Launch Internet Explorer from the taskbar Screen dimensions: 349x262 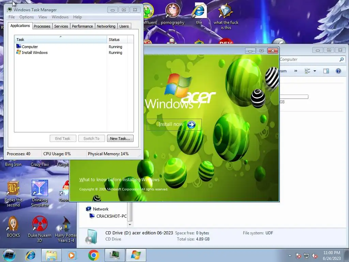click(x=30, y=255)
